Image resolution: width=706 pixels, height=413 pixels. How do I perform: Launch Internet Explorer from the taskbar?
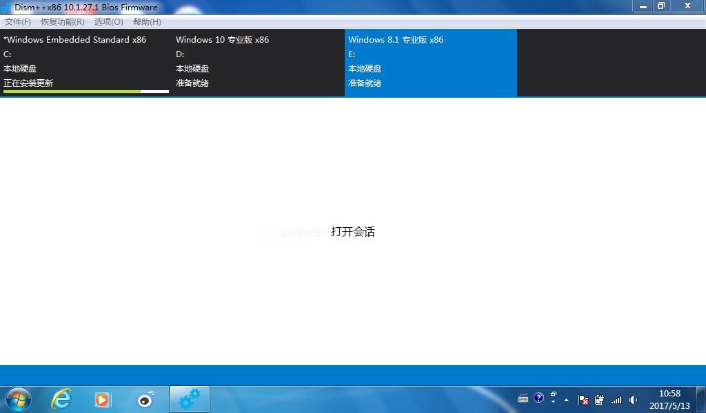coord(61,399)
